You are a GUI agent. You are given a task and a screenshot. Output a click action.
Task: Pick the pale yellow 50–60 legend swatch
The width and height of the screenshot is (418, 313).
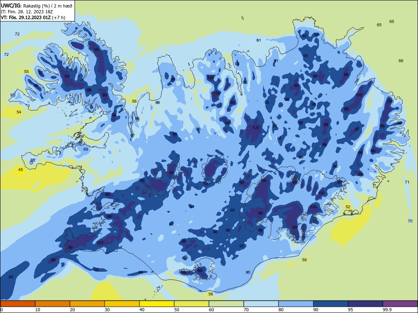[191, 304]
